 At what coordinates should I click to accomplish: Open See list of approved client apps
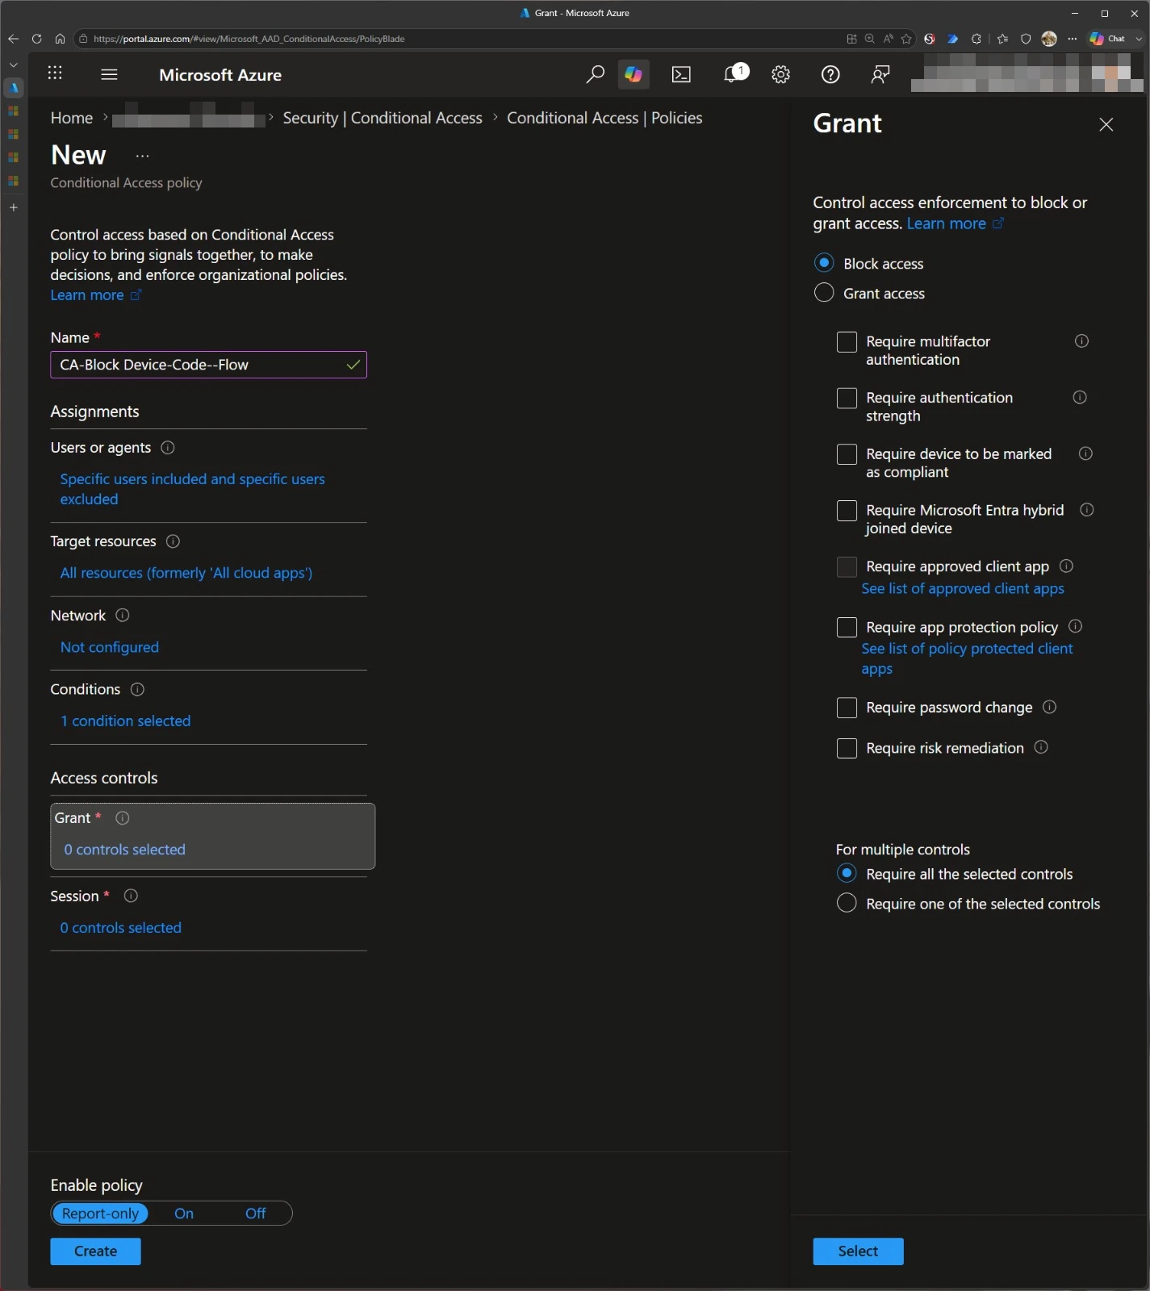tap(963, 589)
